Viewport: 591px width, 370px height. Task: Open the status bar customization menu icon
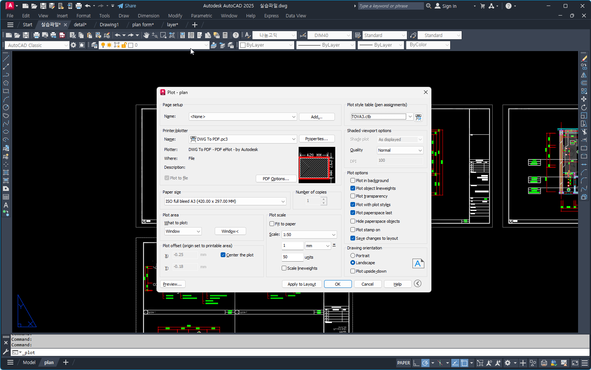pyautogui.click(x=585, y=363)
